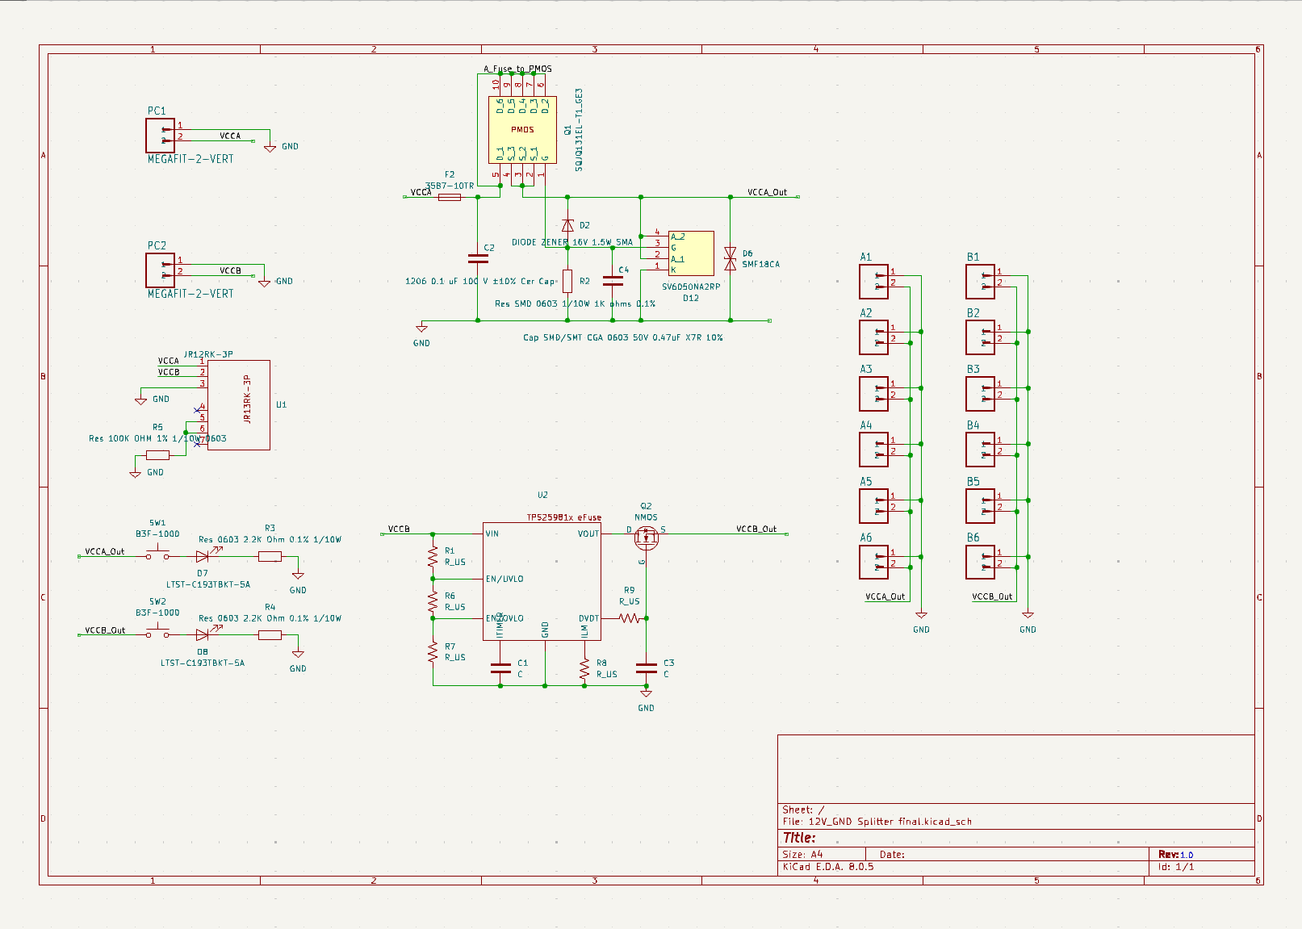This screenshot has width=1302, height=929.
Task: Select connector A4 symbol
Action: [873, 450]
